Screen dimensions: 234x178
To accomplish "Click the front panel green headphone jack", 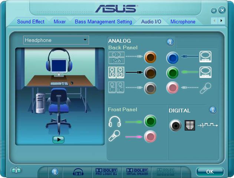I will pyautogui.click(x=150, y=121).
